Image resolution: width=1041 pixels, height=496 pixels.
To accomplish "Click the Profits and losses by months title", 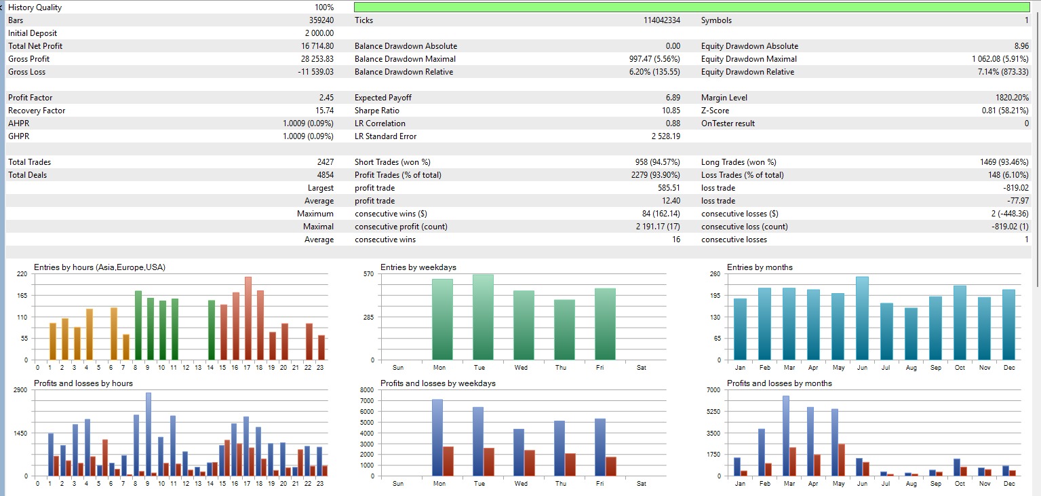I will pyautogui.click(x=779, y=383).
